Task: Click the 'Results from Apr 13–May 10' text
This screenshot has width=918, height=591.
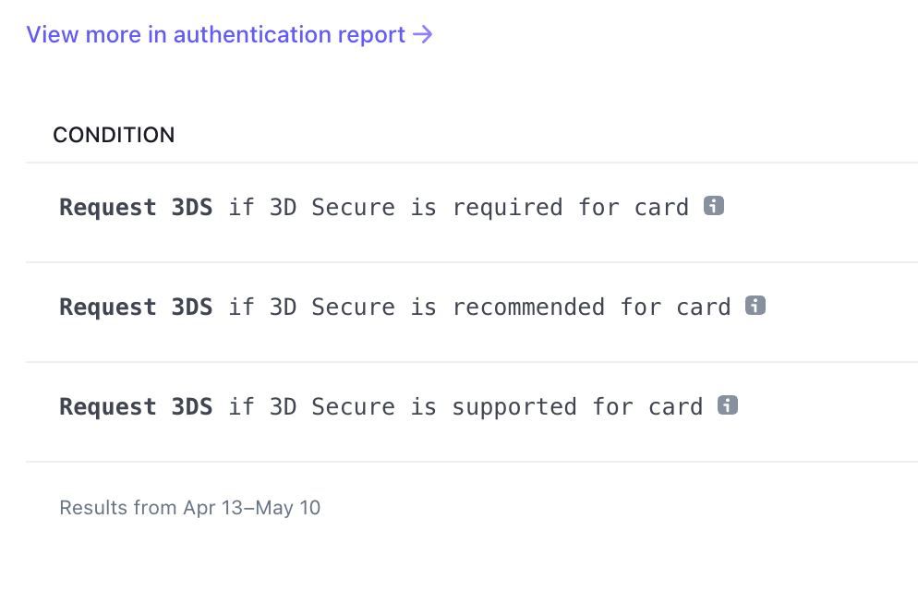Action: click(189, 507)
